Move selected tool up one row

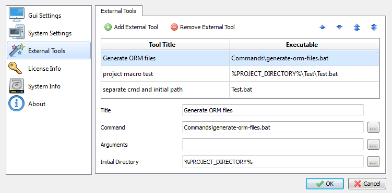tap(323, 27)
